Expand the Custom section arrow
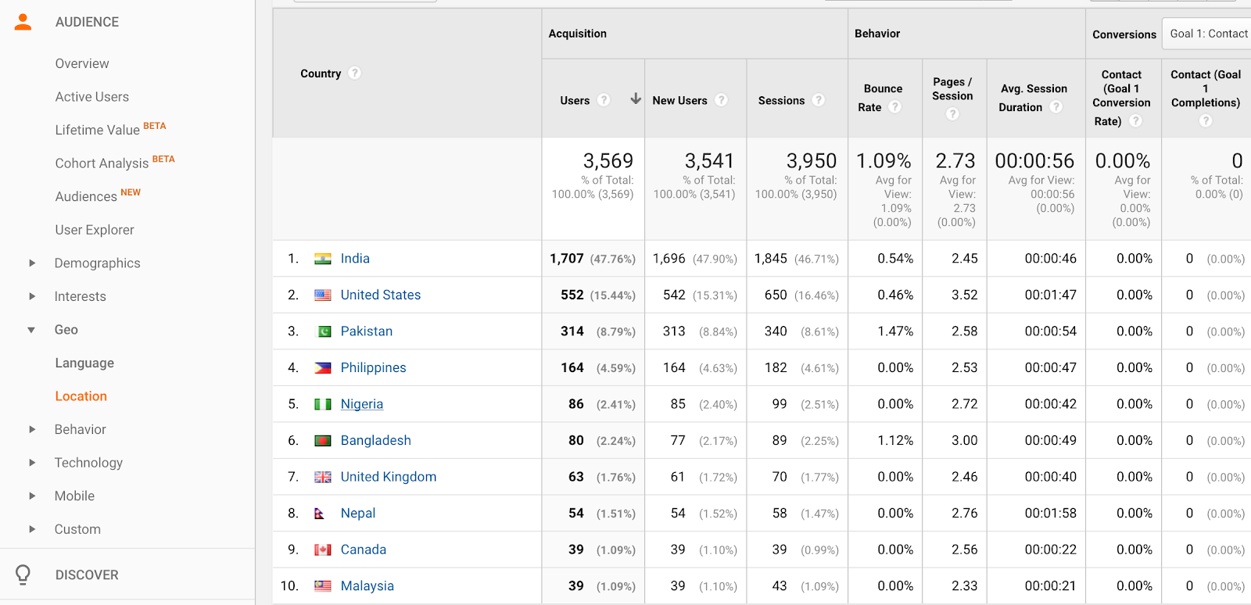The image size is (1251, 605). [x=32, y=529]
